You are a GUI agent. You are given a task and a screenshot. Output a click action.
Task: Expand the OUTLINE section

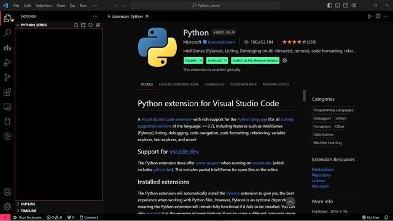28,204
